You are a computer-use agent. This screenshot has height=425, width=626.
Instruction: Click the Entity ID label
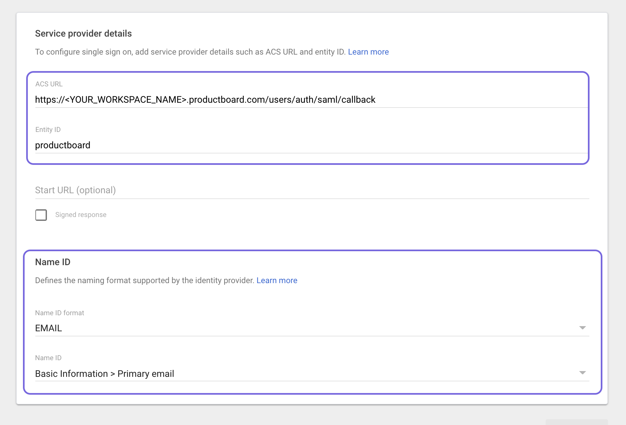48,130
